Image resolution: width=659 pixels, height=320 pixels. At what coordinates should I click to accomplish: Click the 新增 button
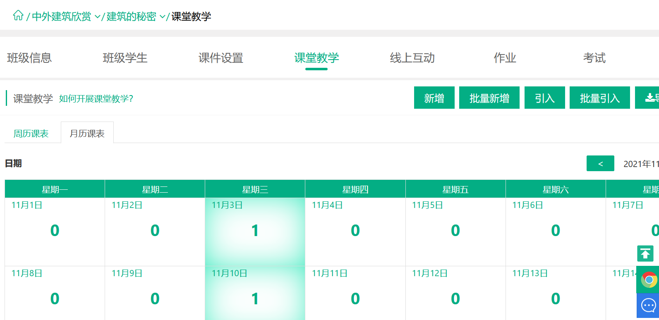point(434,98)
